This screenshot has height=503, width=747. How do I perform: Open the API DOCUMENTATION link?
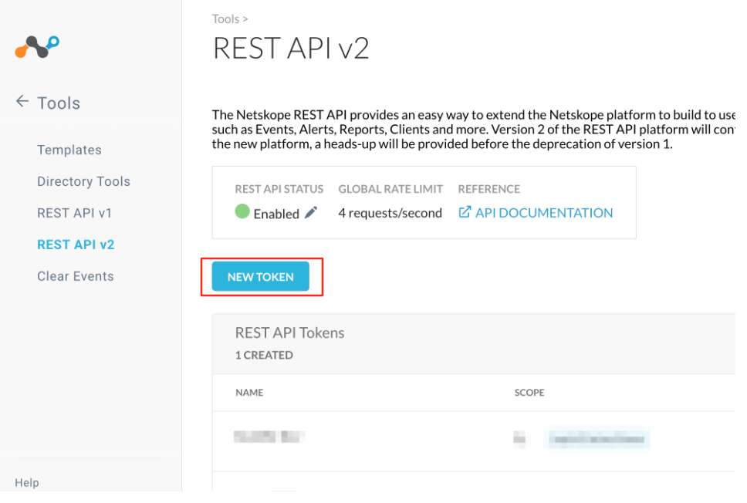pos(544,212)
